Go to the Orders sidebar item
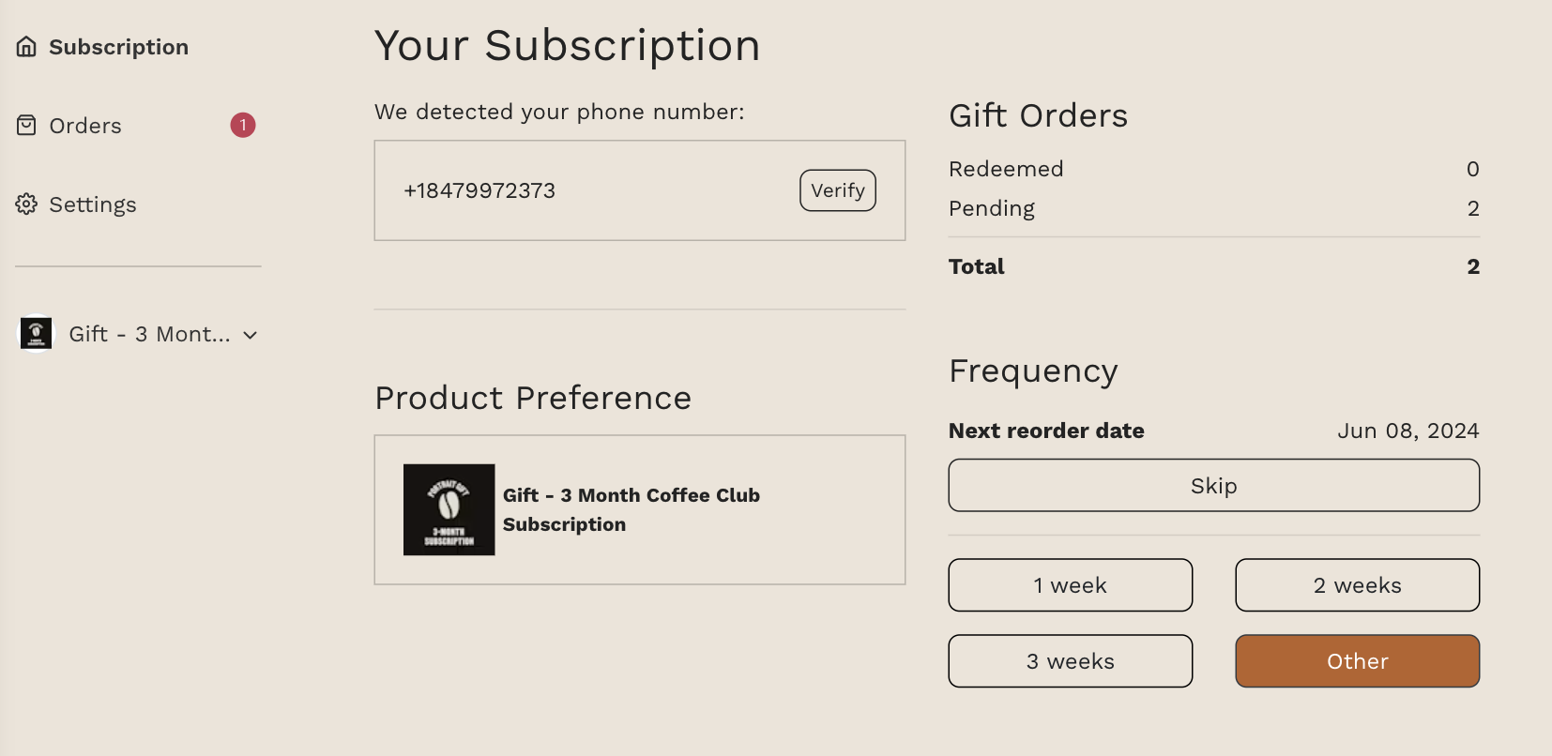The height and width of the screenshot is (756, 1552). pyautogui.click(x=136, y=126)
